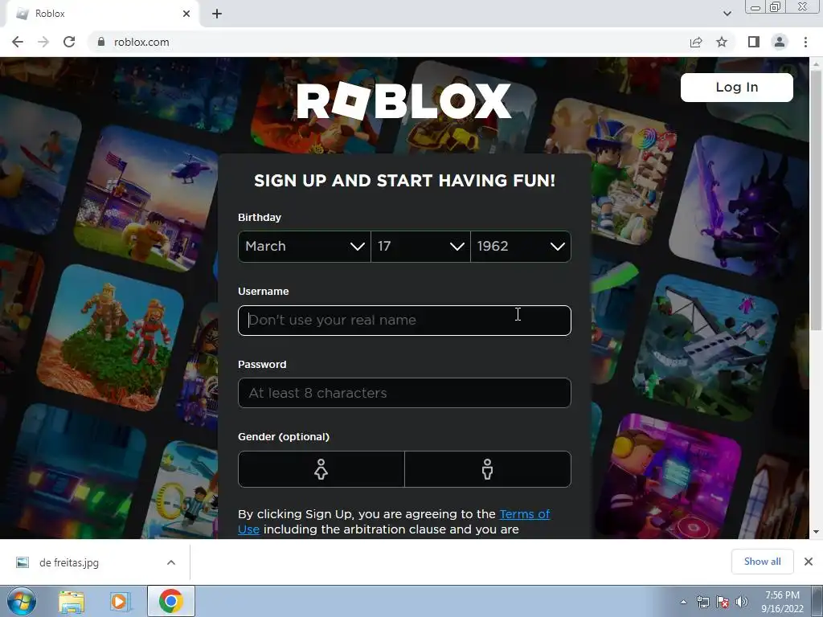Click the Birthday label
Image resolution: width=823 pixels, height=617 pixels.
tap(260, 217)
